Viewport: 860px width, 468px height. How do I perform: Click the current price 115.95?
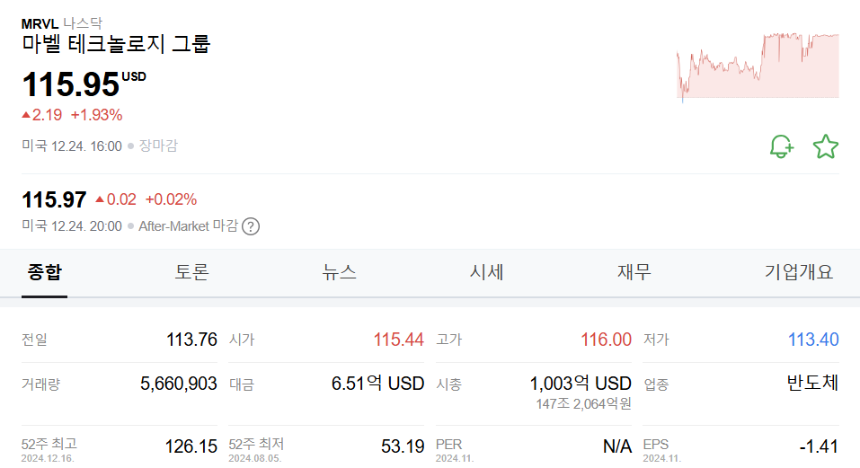click(x=71, y=84)
